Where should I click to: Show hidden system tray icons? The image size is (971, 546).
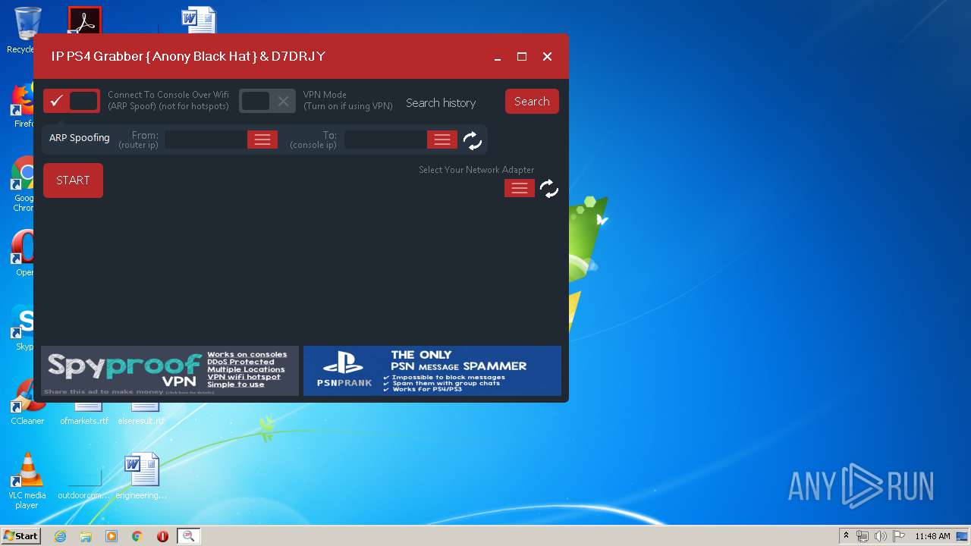(x=847, y=536)
